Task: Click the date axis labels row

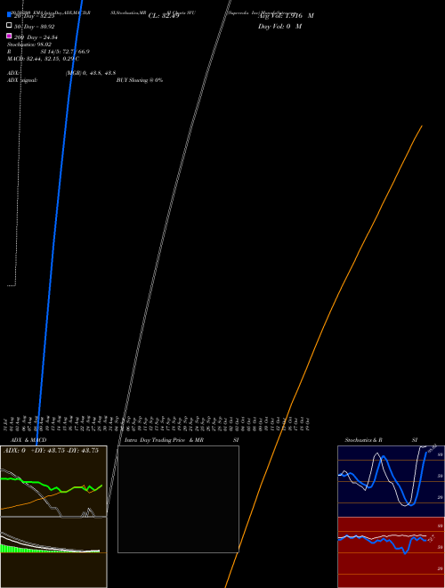Action: [157, 424]
